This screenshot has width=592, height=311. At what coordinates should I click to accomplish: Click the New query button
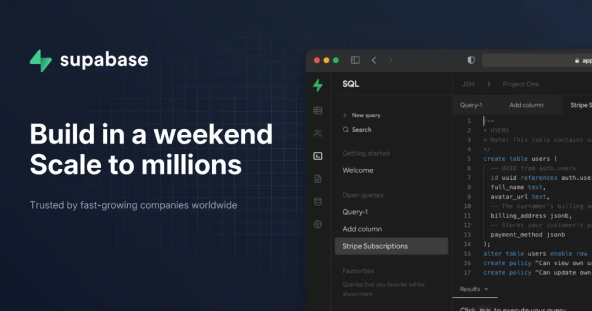[x=361, y=115]
